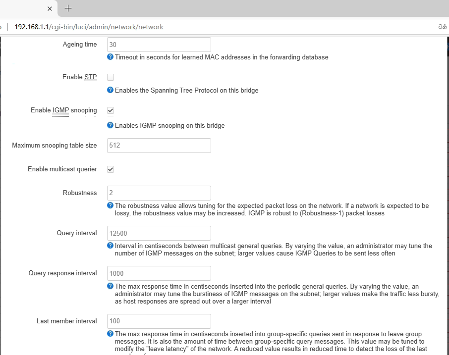Click the Robustness help icon

(x=110, y=205)
